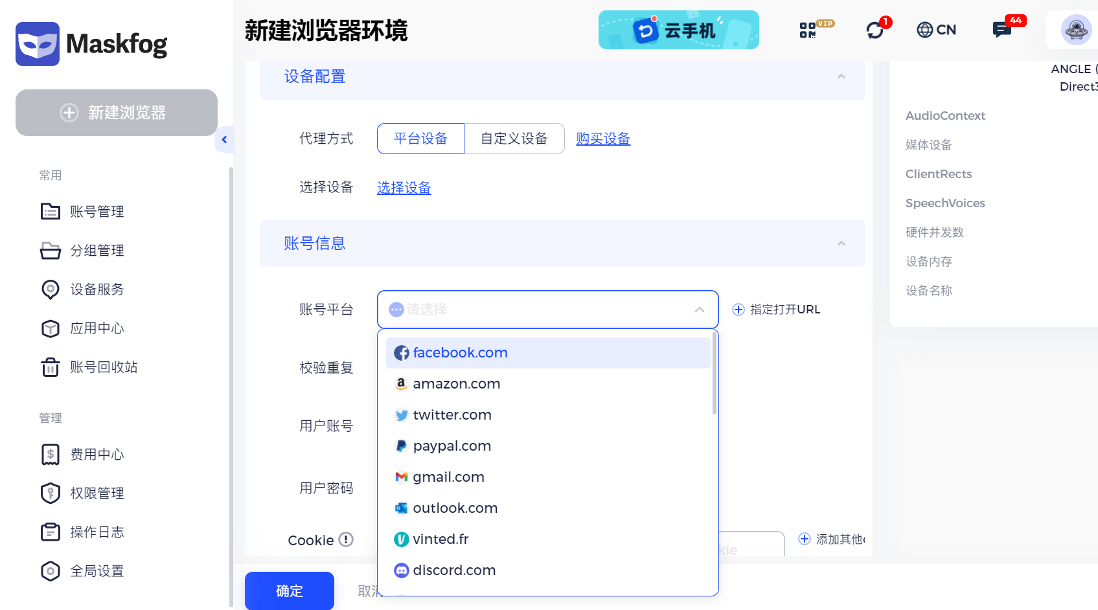Open the messages chat icon
Image resolution: width=1098 pixels, height=610 pixels.
point(1003,29)
